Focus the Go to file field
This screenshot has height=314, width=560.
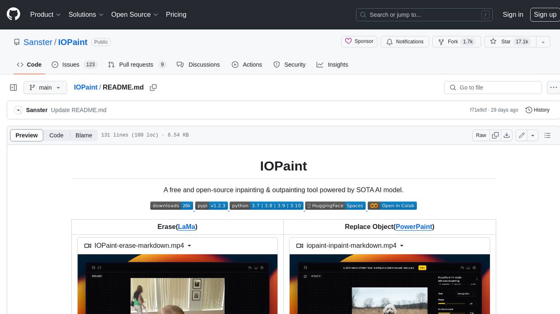click(493, 88)
